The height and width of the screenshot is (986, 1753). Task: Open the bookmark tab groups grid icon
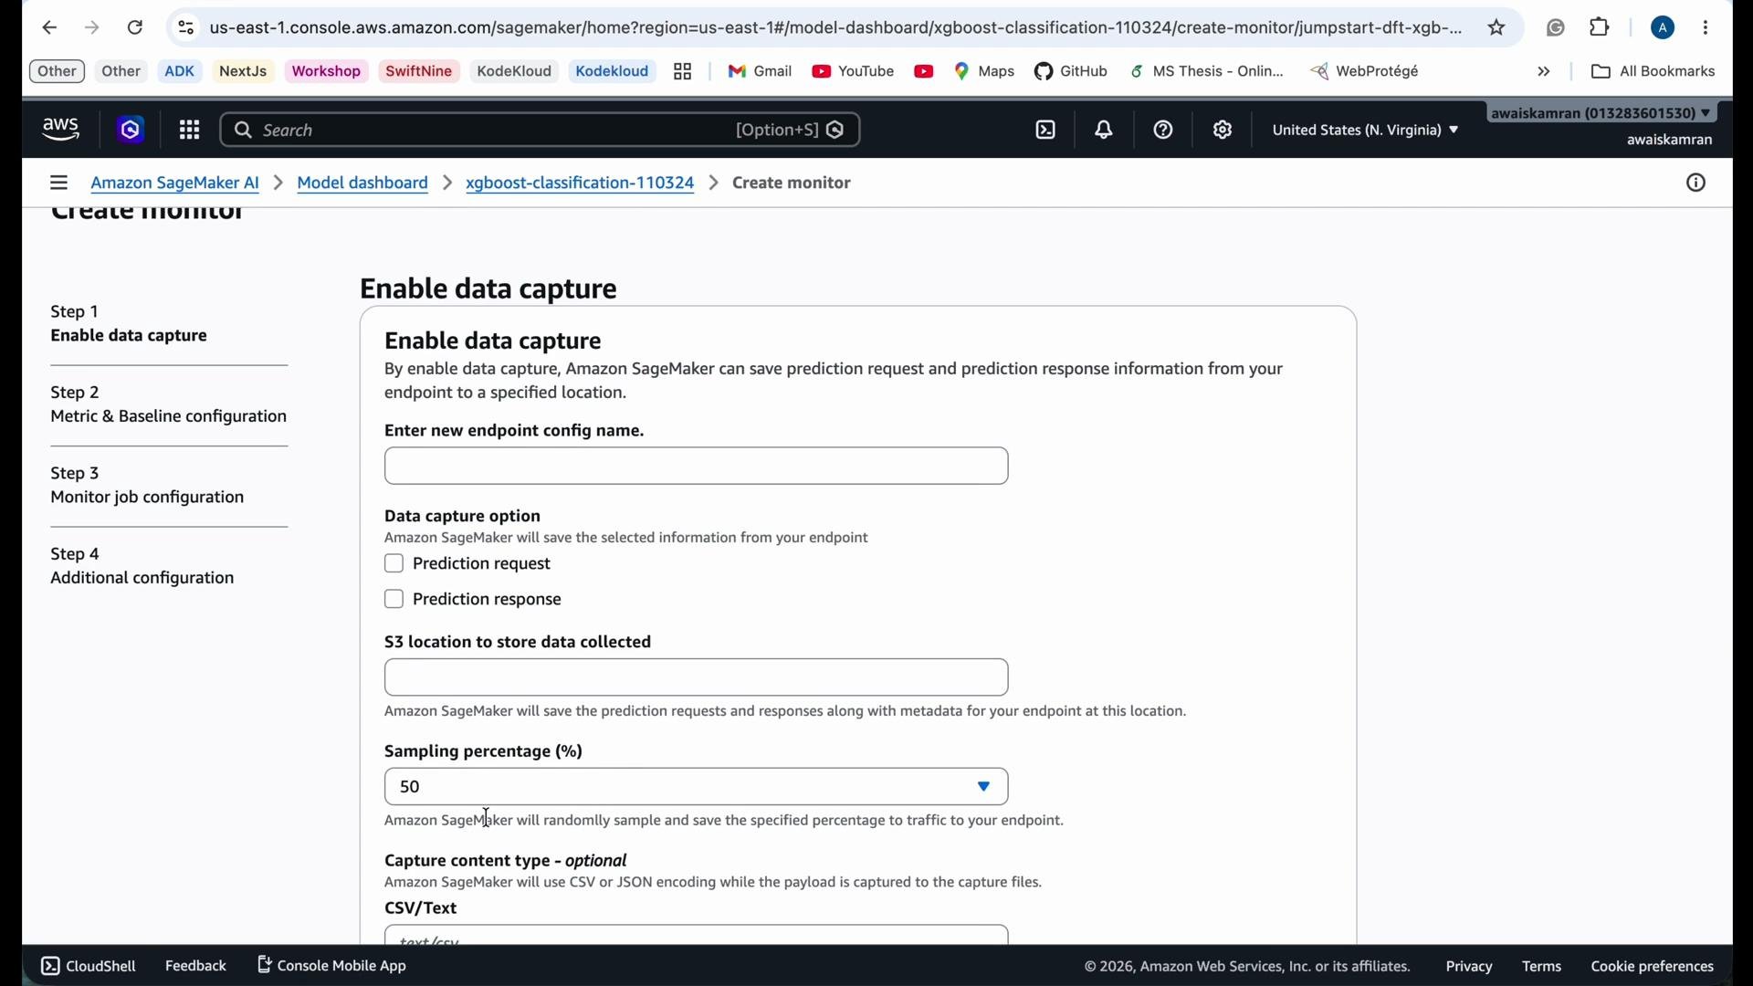pyautogui.click(x=683, y=71)
